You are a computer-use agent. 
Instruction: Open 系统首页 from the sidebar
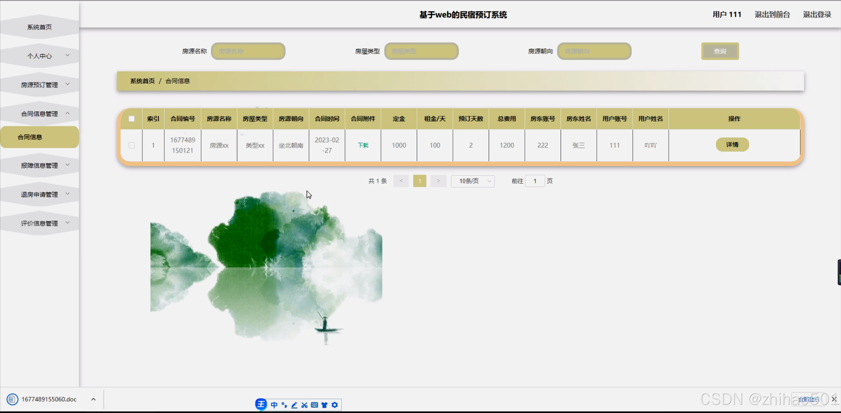click(x=39, y=27)
